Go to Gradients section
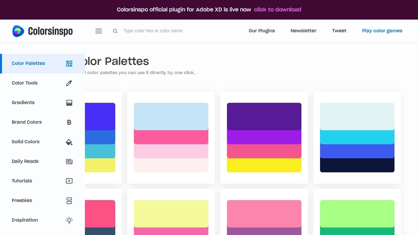 [x=42, y=103]
